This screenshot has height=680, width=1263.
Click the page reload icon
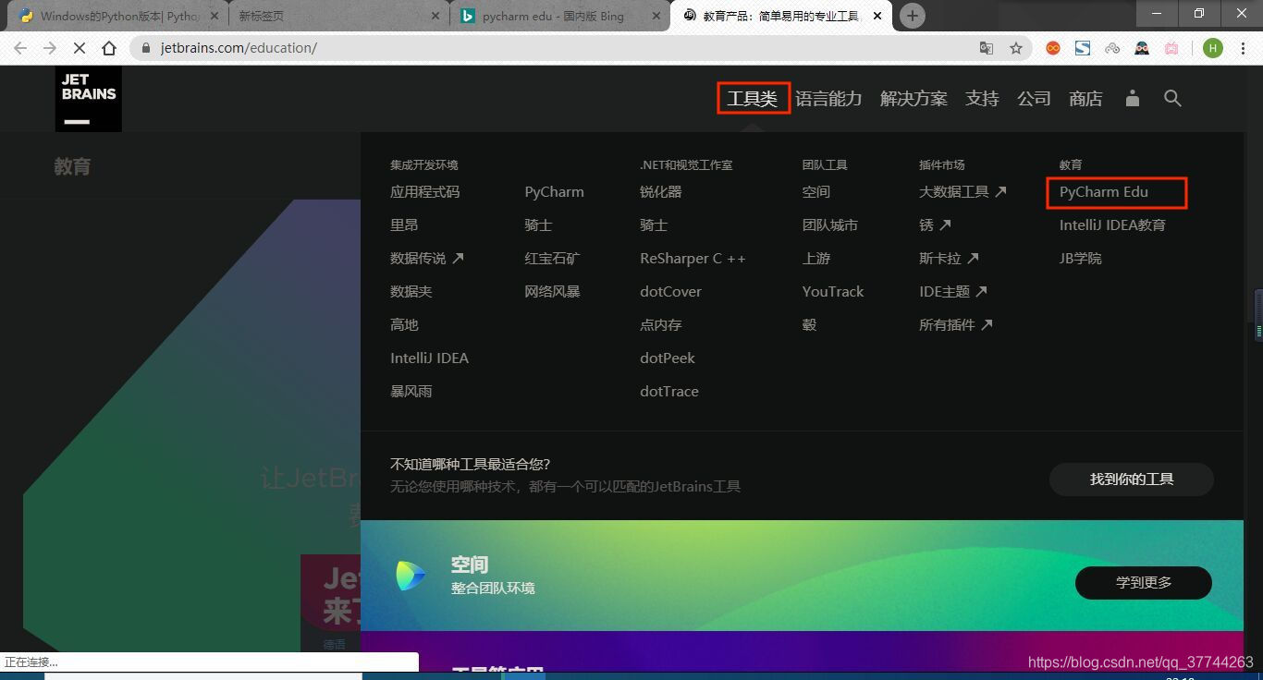tap(79, 47)
